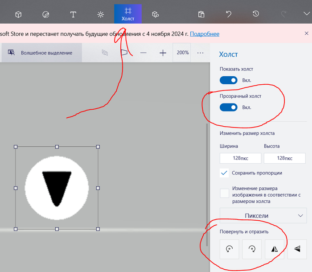Rotate the canvas left
This screenshot has height=272, width=312.
tap(229, 249)
